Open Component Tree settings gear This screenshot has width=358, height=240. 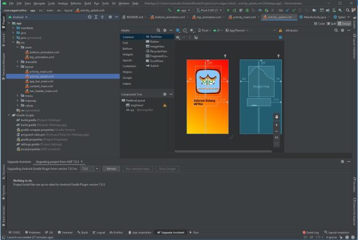tap(165, 94)
